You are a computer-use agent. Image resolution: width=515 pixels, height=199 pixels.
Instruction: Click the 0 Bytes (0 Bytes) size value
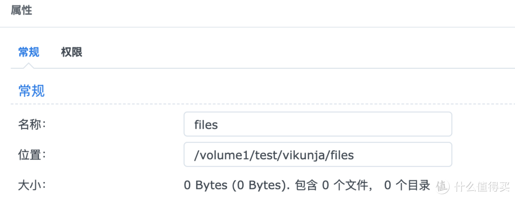(237, 185)
